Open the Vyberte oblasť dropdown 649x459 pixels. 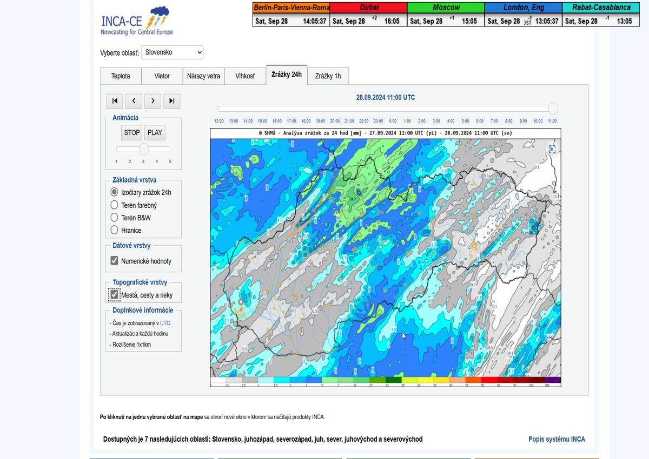pyautogui.click(x=173, y=52)
